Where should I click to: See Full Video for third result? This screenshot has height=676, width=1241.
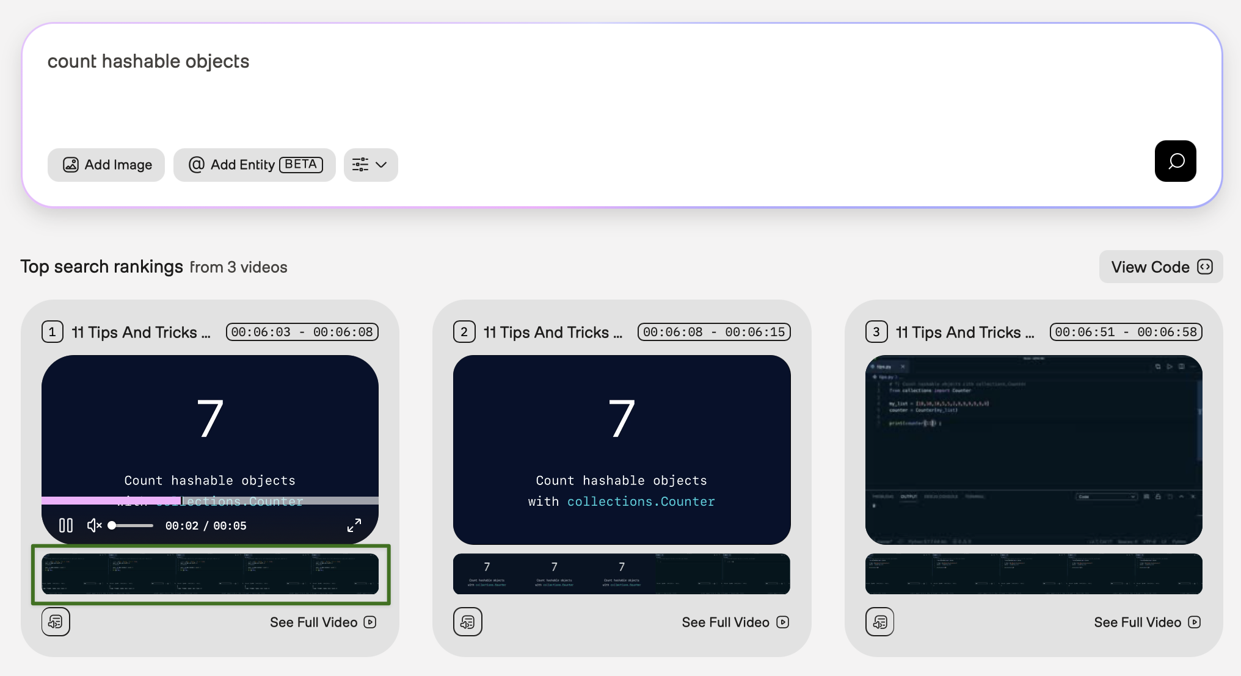click(1147, 622)
